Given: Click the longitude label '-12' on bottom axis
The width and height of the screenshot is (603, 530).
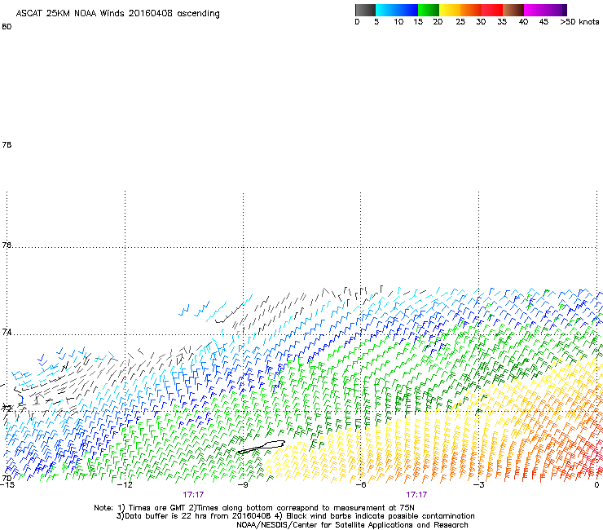Looking at the screenshot, I should 125,485.
